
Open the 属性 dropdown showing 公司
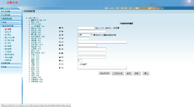[85, 35]
